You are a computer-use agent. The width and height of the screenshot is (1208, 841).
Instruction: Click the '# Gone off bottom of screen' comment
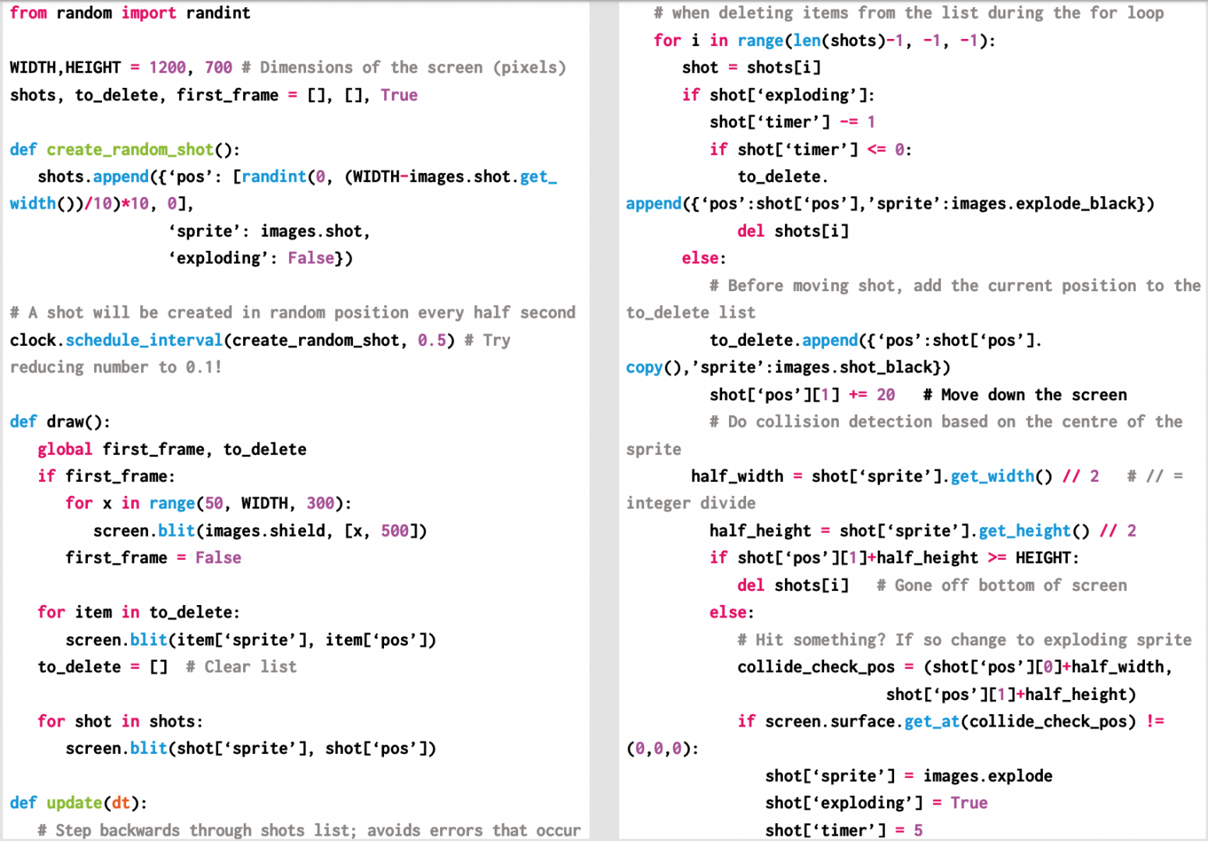(x=1001, y=586)
